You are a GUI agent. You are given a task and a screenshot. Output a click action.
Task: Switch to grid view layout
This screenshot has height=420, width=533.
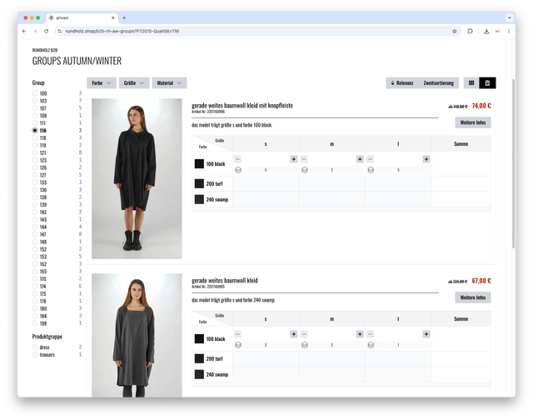point(471,83)
